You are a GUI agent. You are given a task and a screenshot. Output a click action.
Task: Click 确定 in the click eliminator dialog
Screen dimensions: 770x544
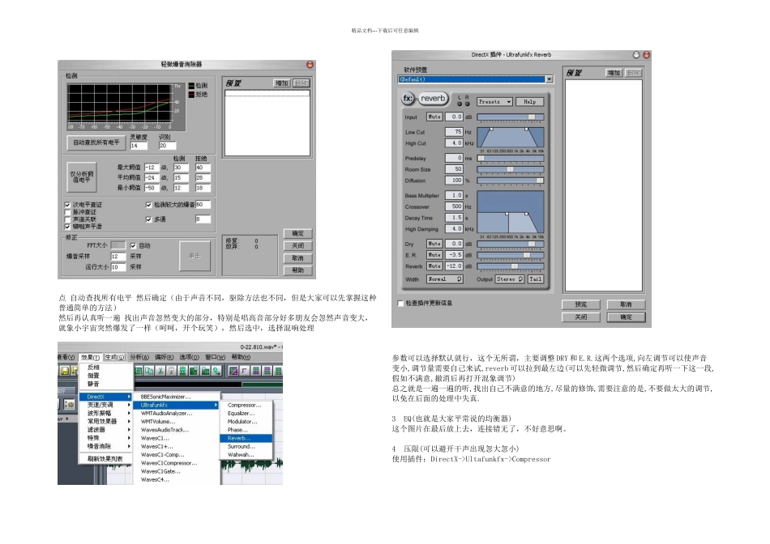[298, 233]
